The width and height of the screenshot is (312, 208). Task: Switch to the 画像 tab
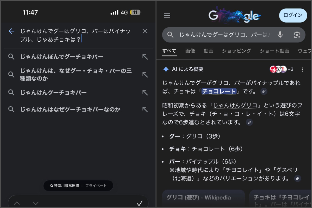190,51
